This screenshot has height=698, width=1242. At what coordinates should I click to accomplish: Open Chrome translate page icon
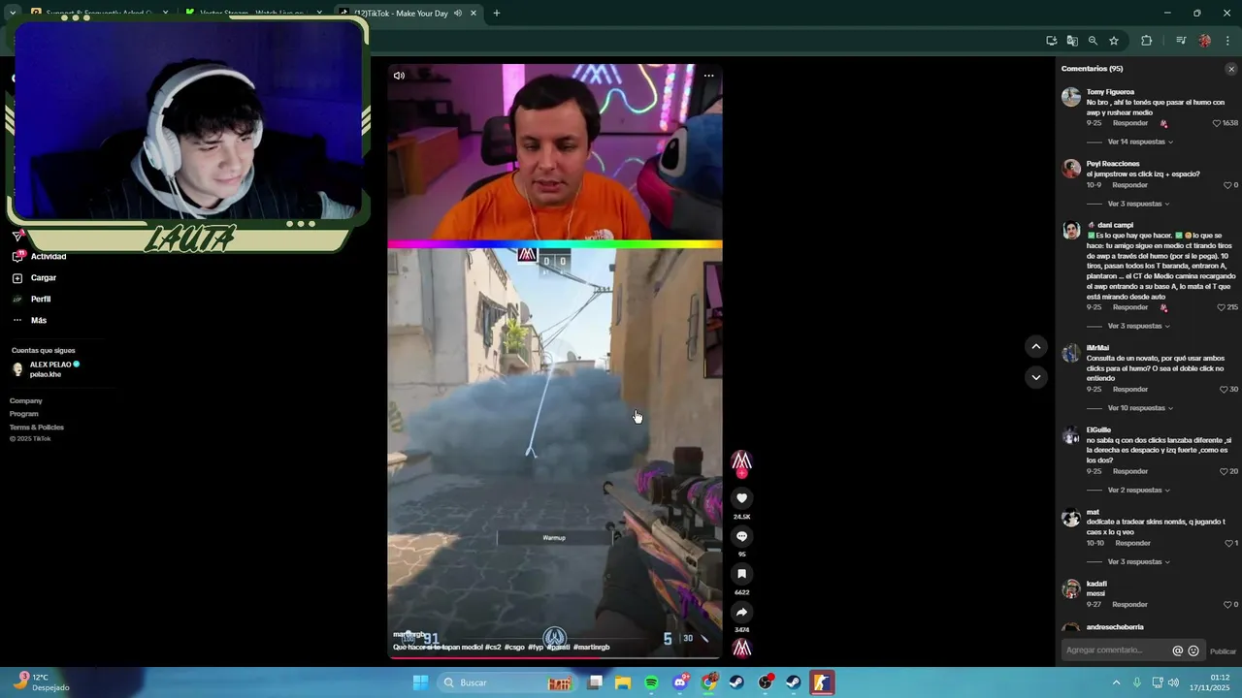tap(1072, 41)
